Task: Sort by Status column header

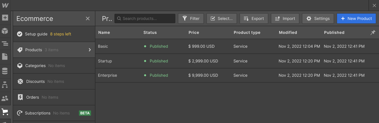Action: tap(150, 32)
